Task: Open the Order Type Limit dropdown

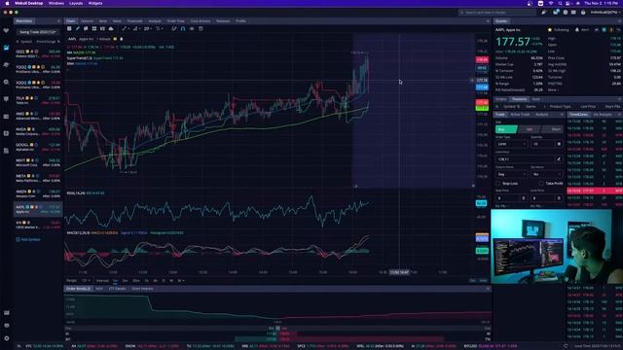Action: (x=511, y=144)
